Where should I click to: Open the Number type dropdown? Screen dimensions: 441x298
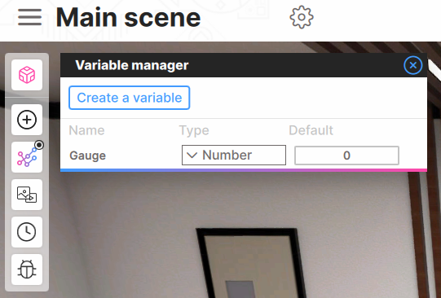coord(234,155)
